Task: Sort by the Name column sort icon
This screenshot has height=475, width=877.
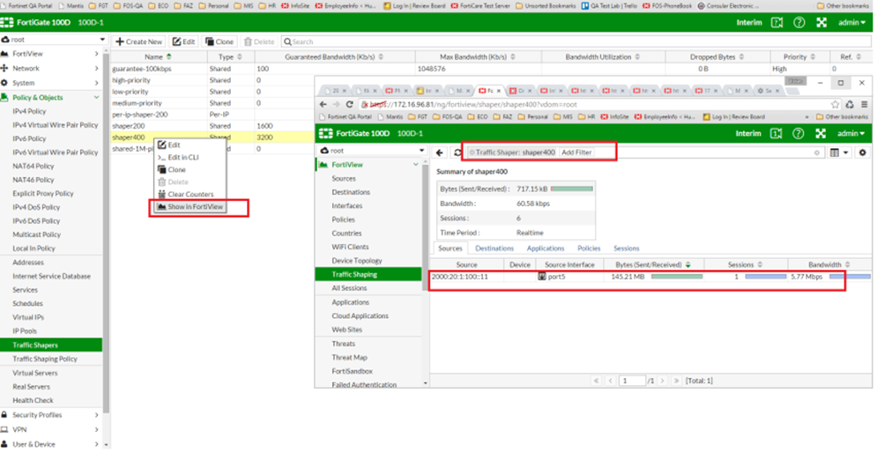Action: [x=169, y=56]
